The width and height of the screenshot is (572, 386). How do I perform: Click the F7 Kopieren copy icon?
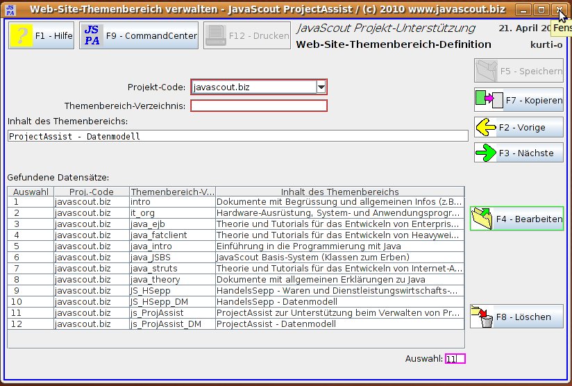489,100
